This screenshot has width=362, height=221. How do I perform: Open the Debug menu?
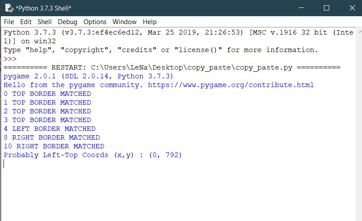click(x=67, y=21)
